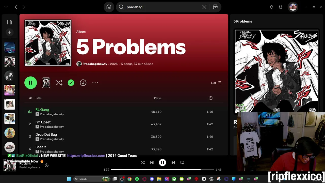
Task: Open the List view options dropdown
Action: coord(216,83)
